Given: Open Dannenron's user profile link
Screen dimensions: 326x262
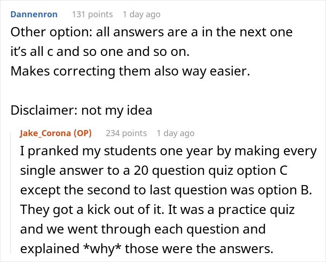Looking at the screenshot, I should click(34, 14).
